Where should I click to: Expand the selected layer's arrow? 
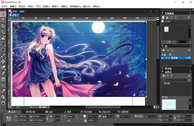[169, 58]
